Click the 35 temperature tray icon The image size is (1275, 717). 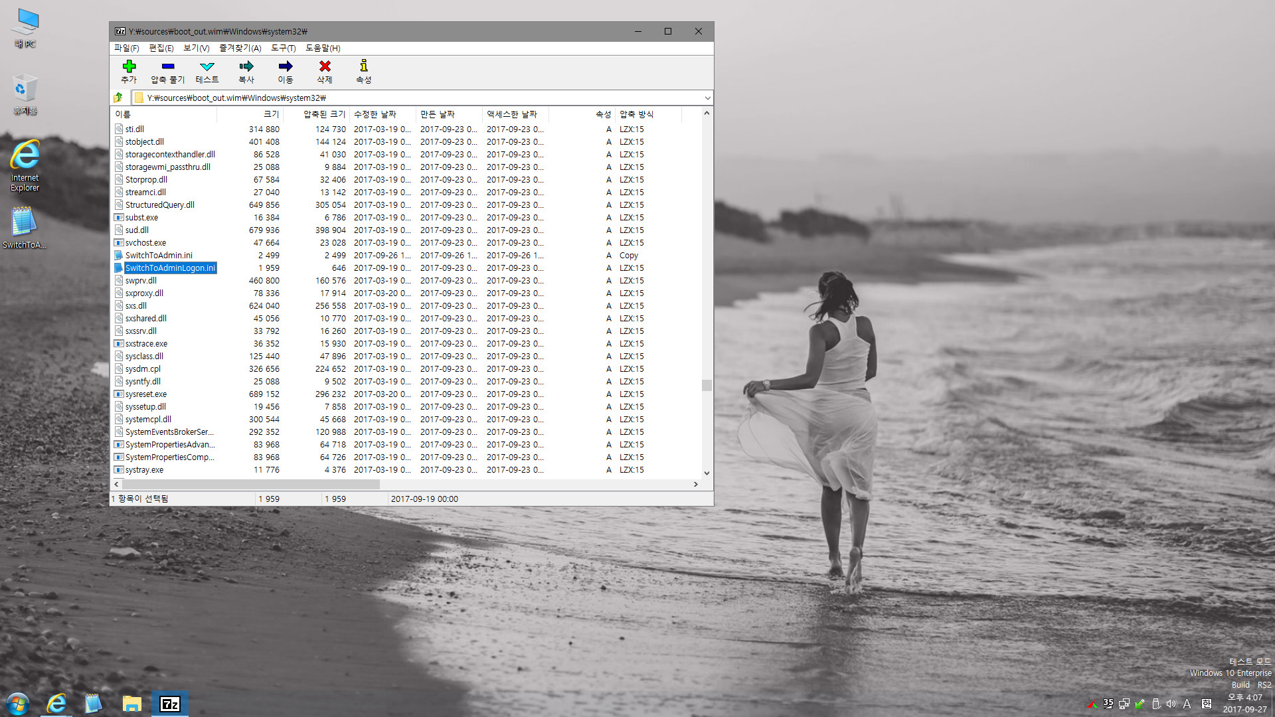pos(1108,704)
